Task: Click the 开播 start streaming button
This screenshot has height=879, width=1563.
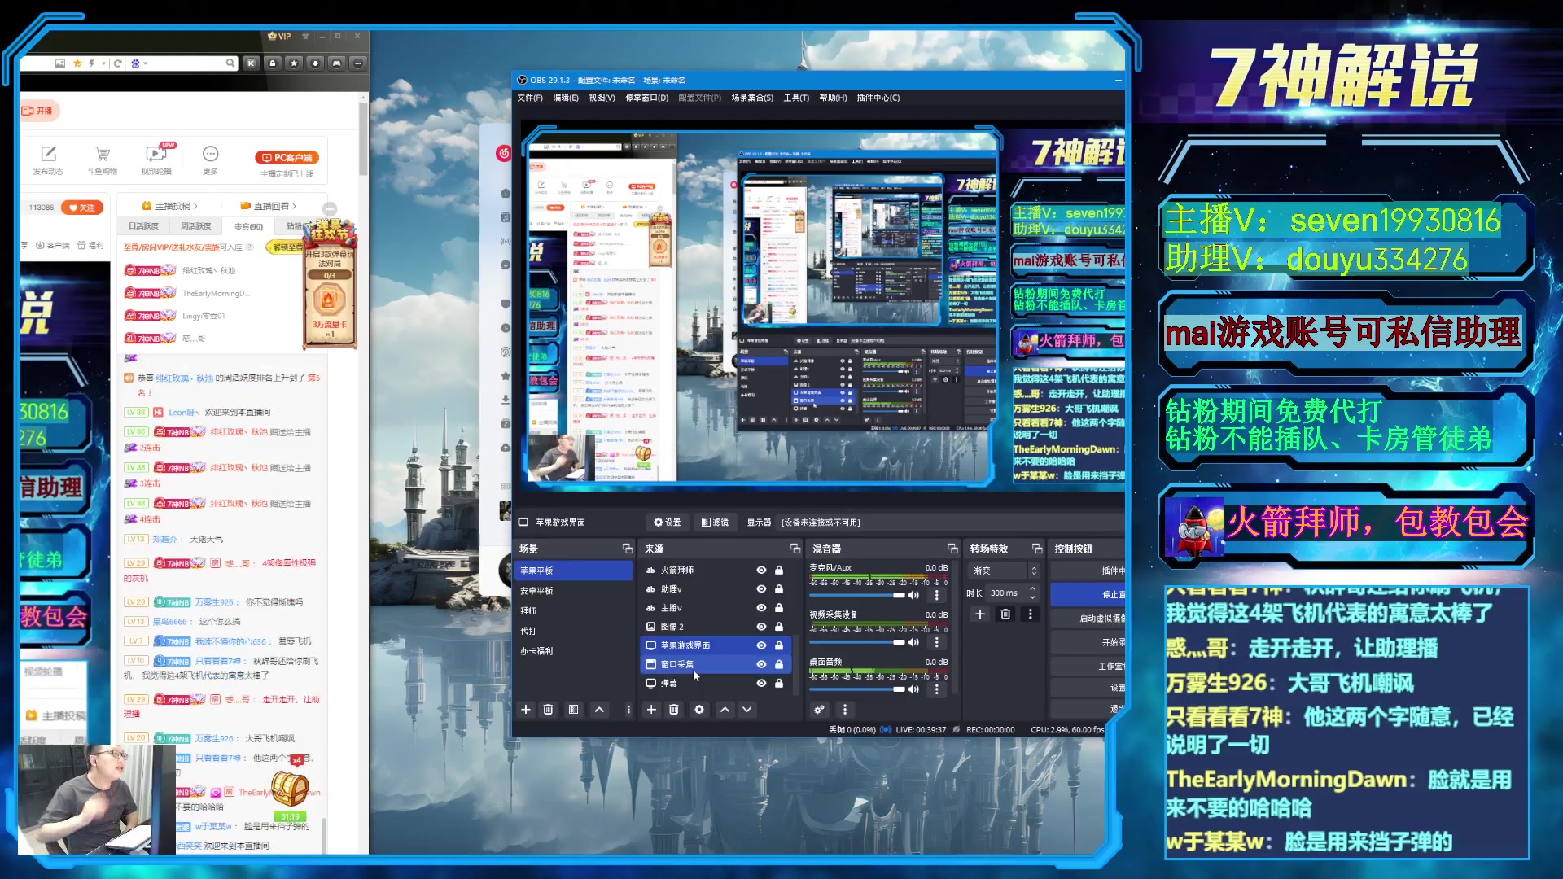Action: [39, 111]
